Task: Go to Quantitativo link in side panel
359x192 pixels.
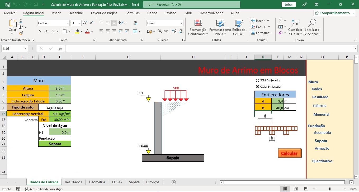Action: pos(322,161)
